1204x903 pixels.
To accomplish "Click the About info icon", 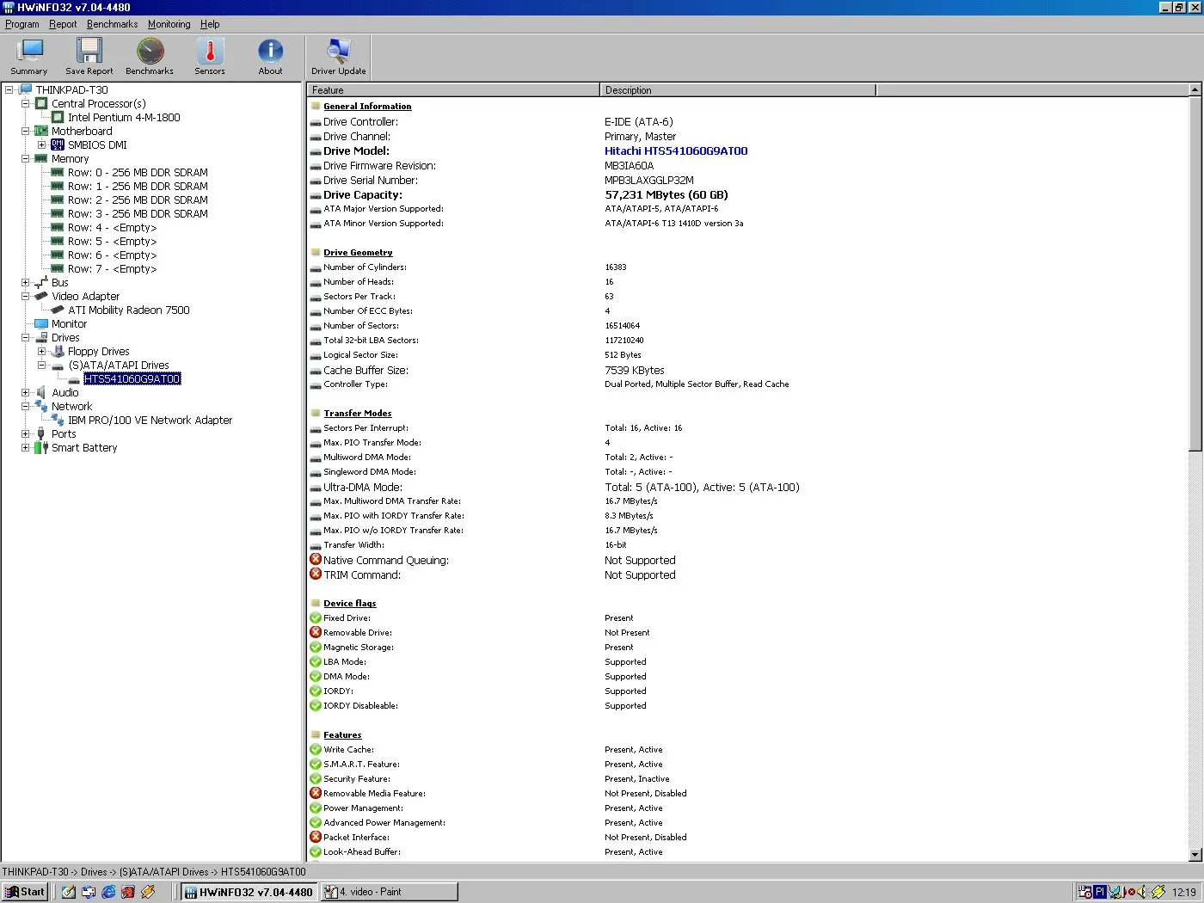I will tap(270, 51).
